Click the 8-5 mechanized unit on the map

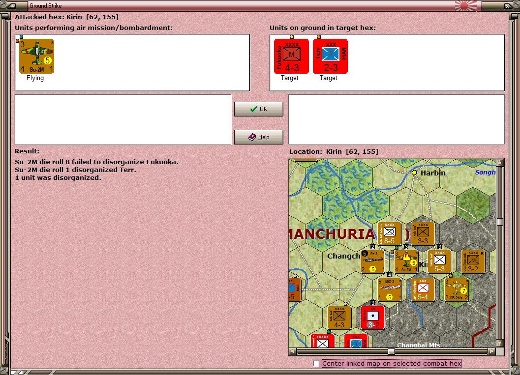click(x=389, y=233)
